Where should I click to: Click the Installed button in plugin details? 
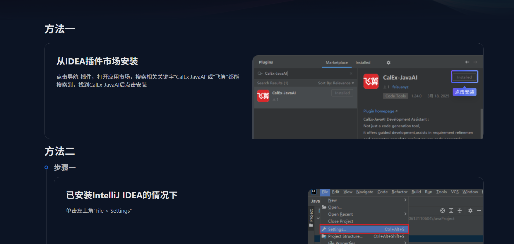(x=465, y=77)
